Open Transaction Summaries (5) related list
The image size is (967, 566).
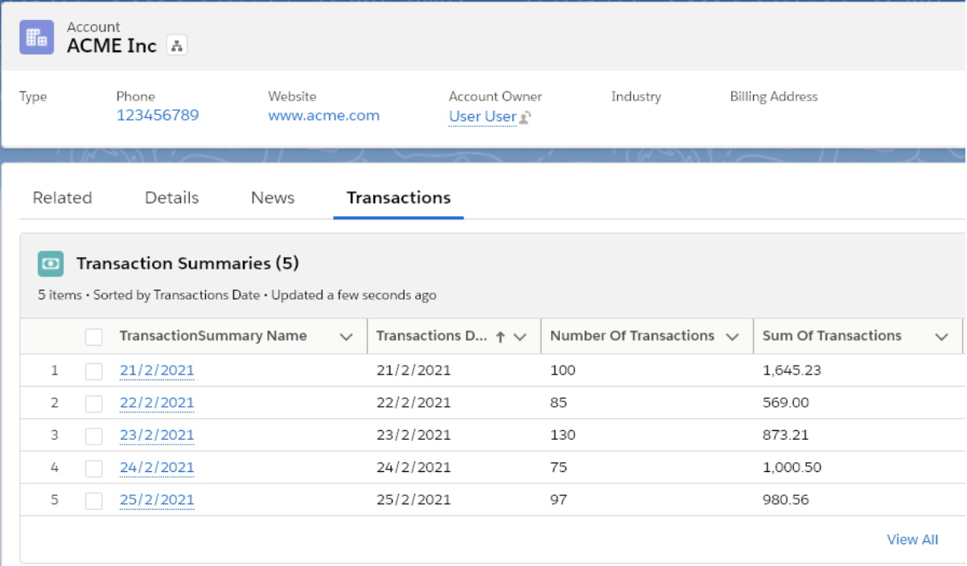(x=187, y=264)
